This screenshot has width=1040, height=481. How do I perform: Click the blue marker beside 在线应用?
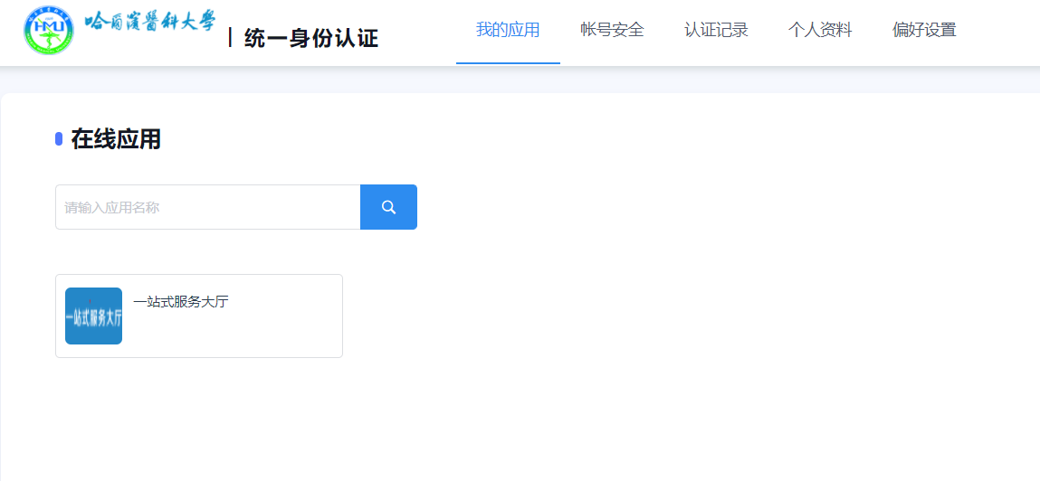(59, 139)
